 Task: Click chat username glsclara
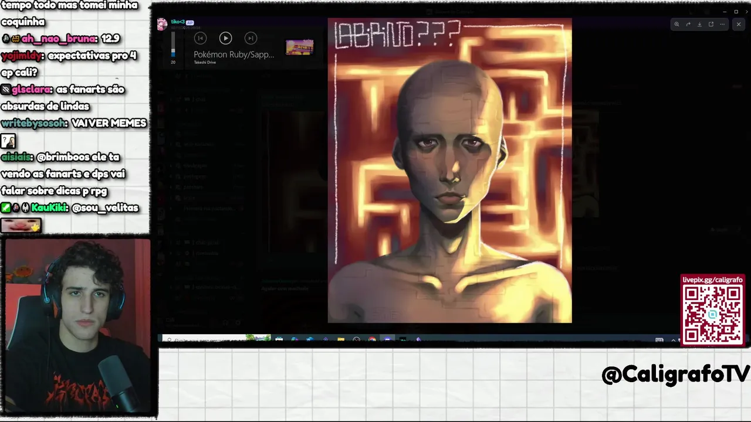pyautogui.click(x=32, y=90)
